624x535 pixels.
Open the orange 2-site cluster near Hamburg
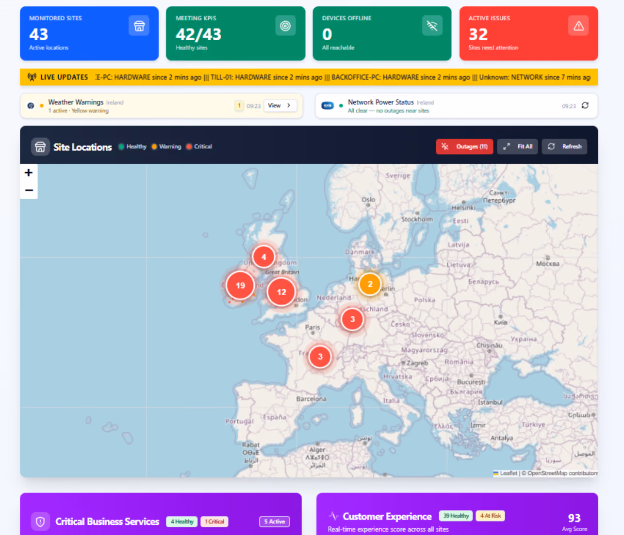370,284
